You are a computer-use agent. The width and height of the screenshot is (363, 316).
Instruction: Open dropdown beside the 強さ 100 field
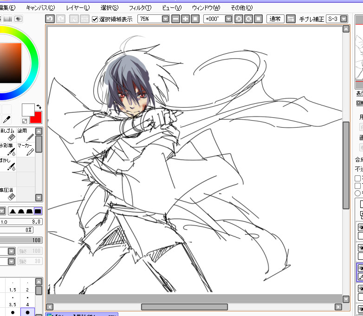click(x=11, y=251)
